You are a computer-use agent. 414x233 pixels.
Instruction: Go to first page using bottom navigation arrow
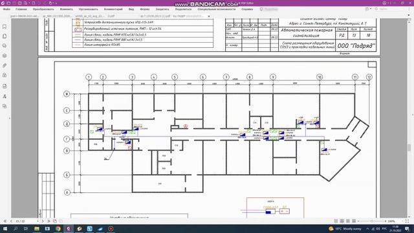tap(5, 221)
